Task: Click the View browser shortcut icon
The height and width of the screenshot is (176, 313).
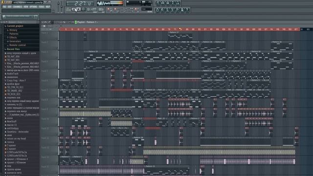Action: click(173, 3)
